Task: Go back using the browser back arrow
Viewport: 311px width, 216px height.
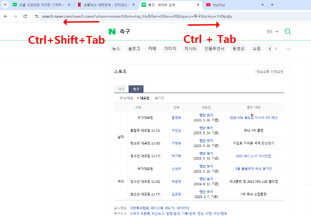Action: tap(6, 16)
